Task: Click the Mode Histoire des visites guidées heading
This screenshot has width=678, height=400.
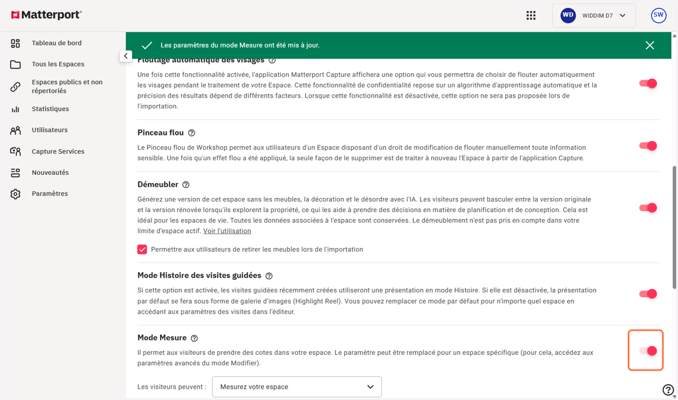Action: 199,275
